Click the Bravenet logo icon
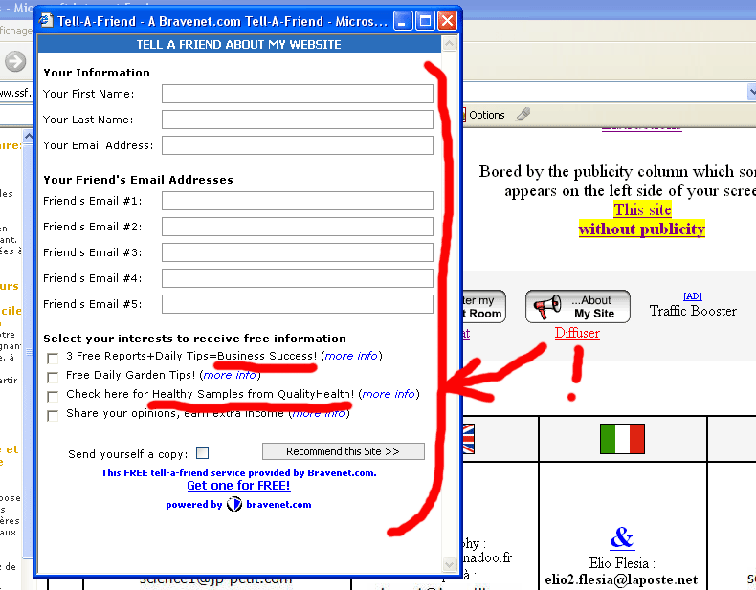The width and height of the screenshot is (756, 590). coord(234,504)
